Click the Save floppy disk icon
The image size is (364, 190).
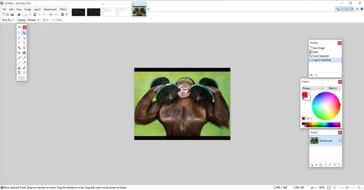[12, 14]
